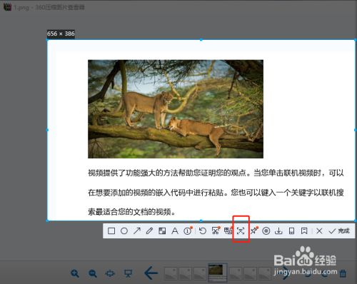Viewport: 357px width, 284px height.
Task: Start the slideshow with the projector screen icon
Action: coord(129,273)
